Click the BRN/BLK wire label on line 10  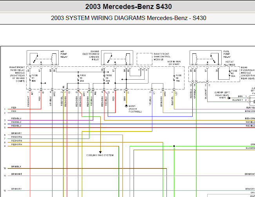pos(16,166)
